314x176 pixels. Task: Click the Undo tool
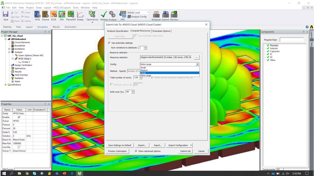pyautogui.click(x=25, y=13)
